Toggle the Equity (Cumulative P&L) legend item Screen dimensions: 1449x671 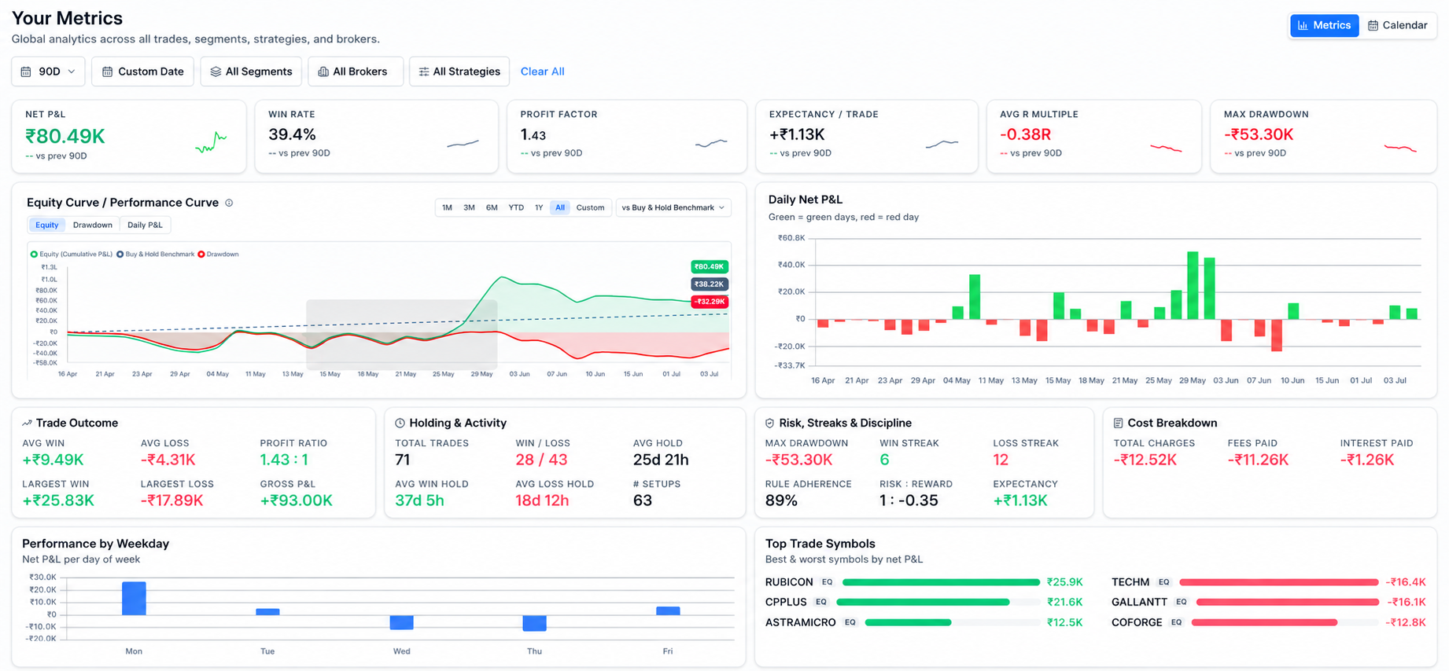coord(72,254)
